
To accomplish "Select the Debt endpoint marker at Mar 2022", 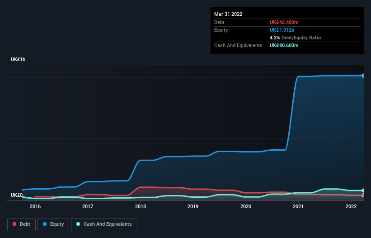I will pos(363,195).
